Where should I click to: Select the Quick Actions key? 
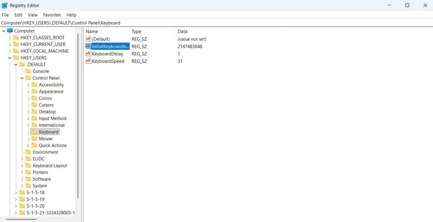pos(52,145)
